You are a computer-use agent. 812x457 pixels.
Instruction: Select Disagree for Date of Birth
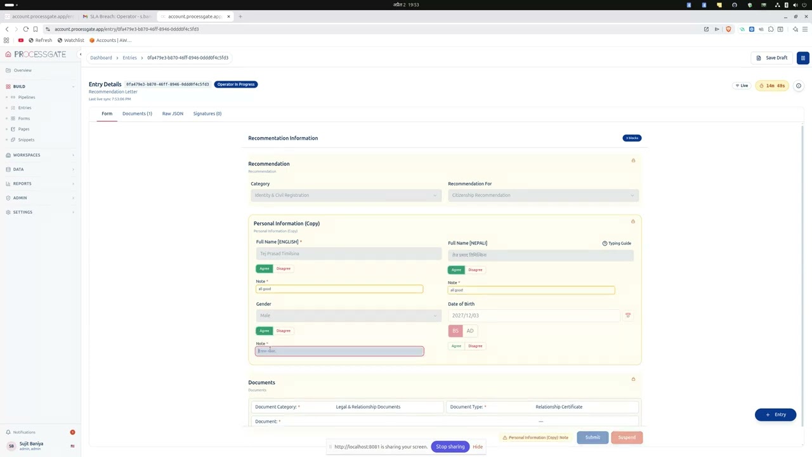click(475, 346)
